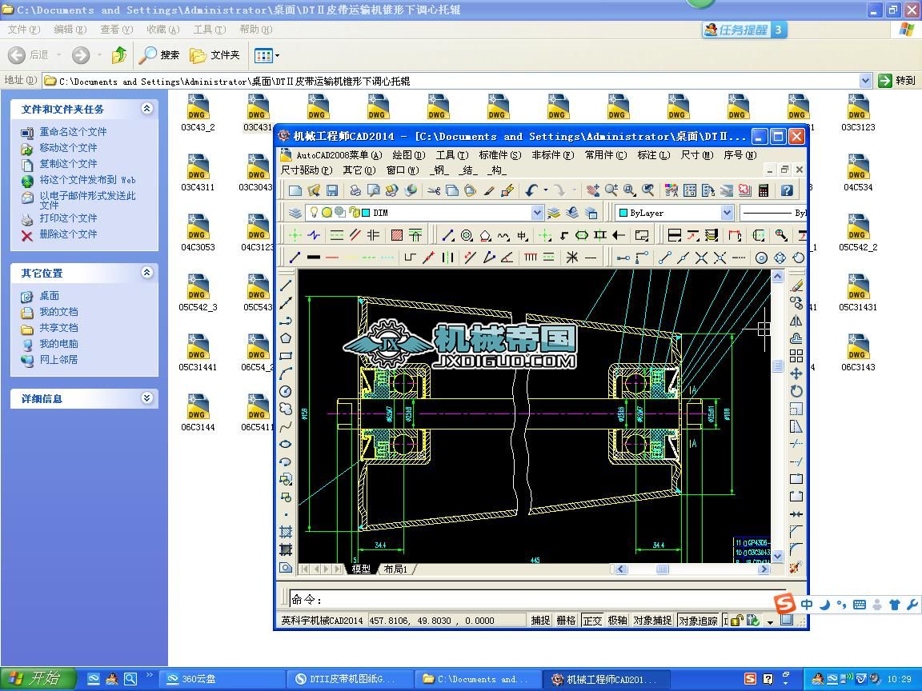Select the Circle draw tool
Image resolution: width=922 pixels, height=691 pixels.
click(286, 391)
